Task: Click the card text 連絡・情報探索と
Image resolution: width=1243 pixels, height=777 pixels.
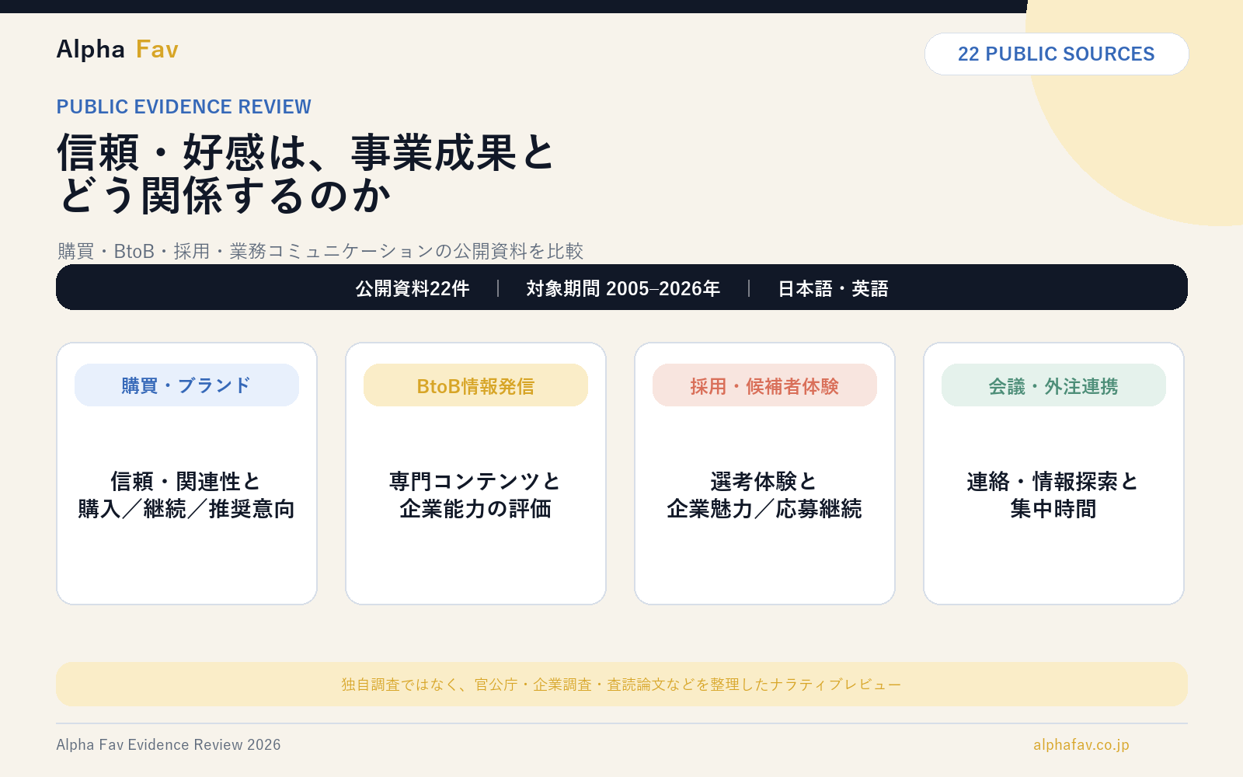Action: coord(1053,481)
